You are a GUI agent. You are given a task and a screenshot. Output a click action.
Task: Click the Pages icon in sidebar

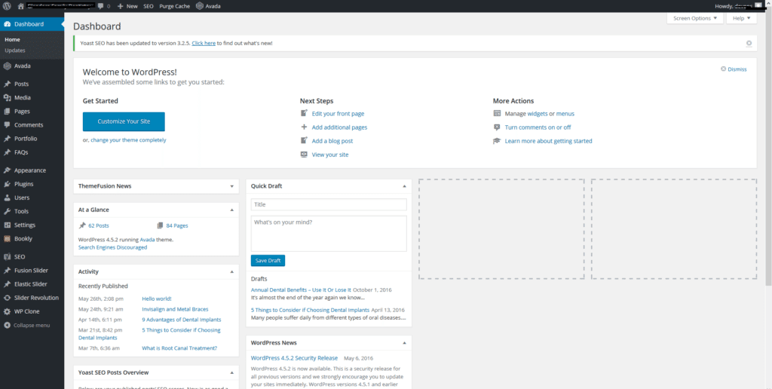click(x=7, y=112)
